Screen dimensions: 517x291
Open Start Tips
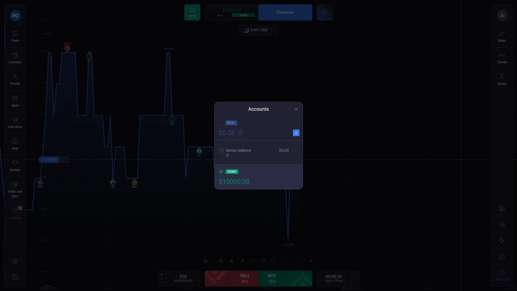pyautogui.click(x=502, y=275)
